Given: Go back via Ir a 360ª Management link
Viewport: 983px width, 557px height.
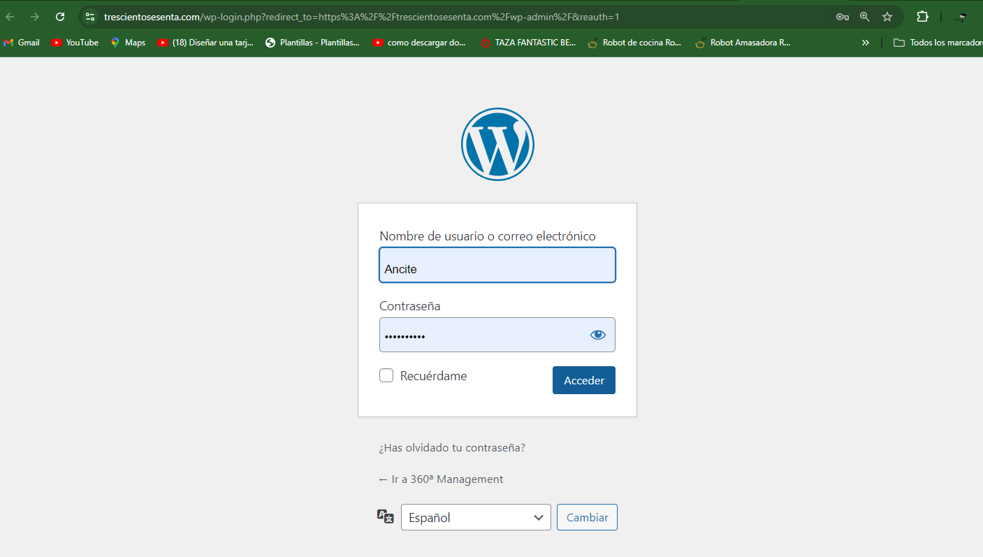Looking at the screenshot, I should pos(441,479).
